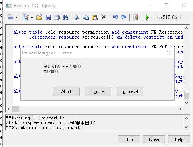Redo the last edit

click(x=124, y=17)
